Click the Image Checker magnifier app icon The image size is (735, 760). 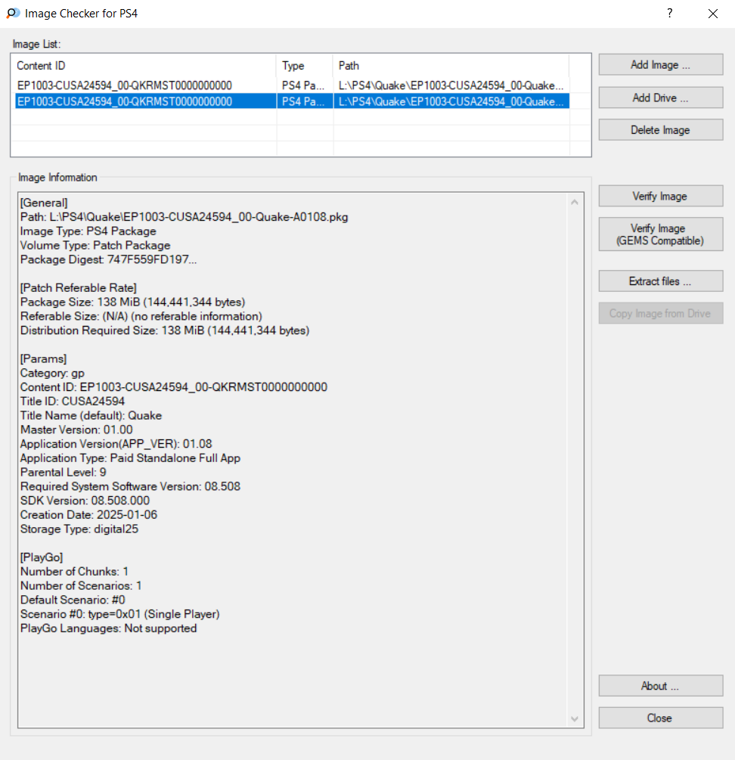(13, 13)
